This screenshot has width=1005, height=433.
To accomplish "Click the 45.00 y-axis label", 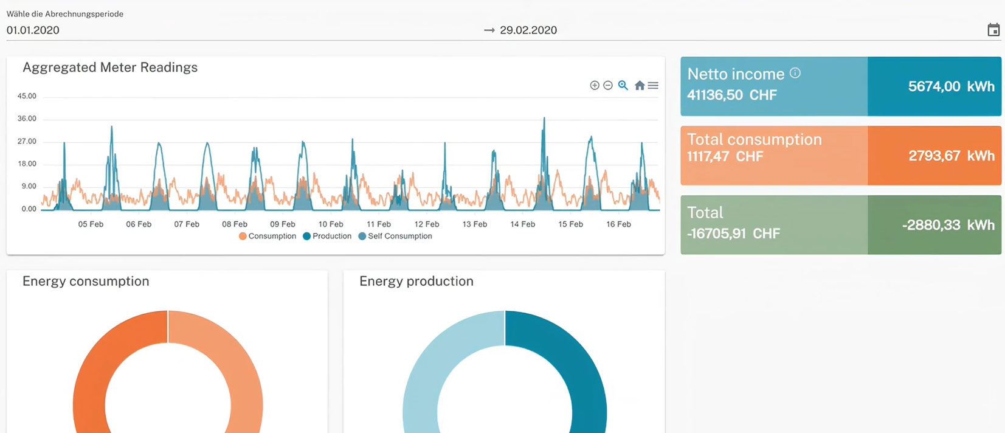I will coord(27,96).
